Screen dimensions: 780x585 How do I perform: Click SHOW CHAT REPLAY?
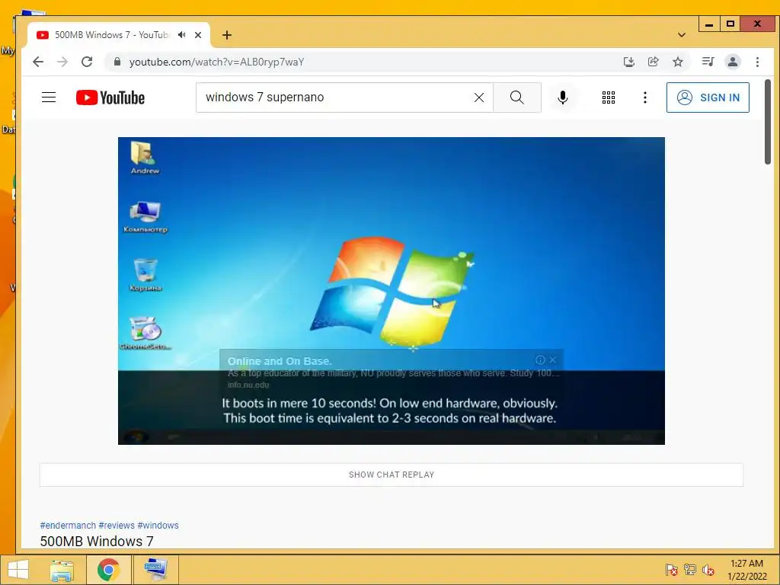coord(392,475)
